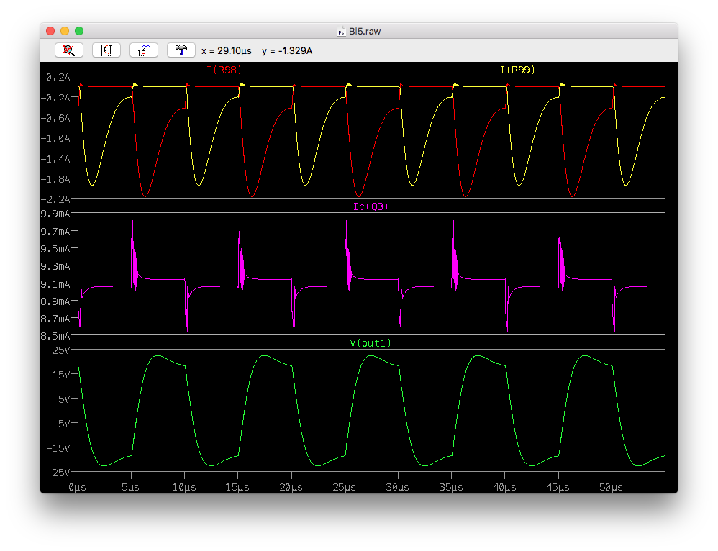Click the -1.0A axis label
The image size is (718, 551).
click(x=55, y=138)
